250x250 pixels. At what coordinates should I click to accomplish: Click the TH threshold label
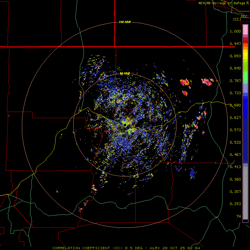pyautogui.click(x=239, y=216)
